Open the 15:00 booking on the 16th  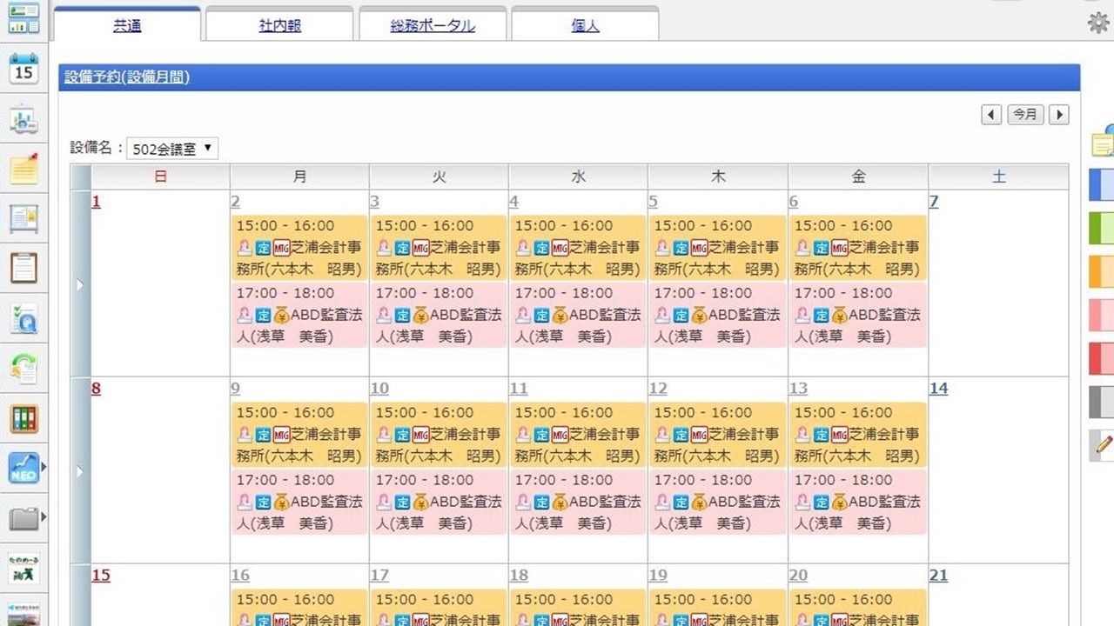[x=299, y=608]
